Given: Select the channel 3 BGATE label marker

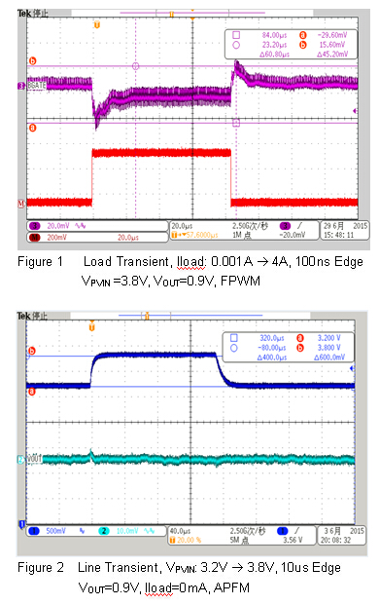Looking at the screenshot, I should point(32,86).
